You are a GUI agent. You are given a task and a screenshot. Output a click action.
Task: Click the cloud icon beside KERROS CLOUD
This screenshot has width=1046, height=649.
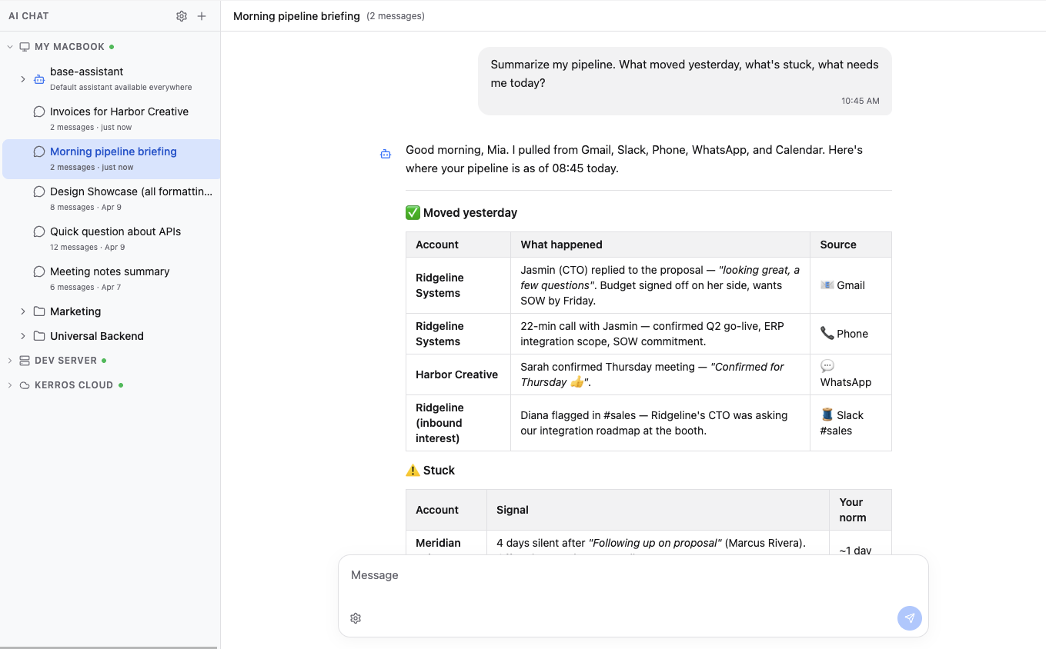click(x=24, y=384)
